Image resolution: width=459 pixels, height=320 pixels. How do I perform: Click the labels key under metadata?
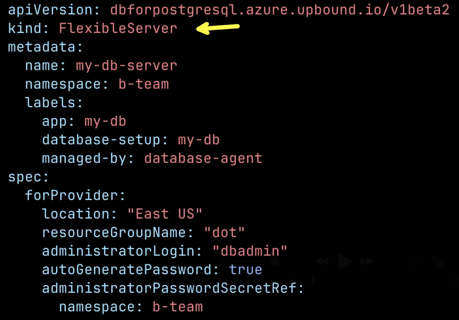tap(54, 103)
